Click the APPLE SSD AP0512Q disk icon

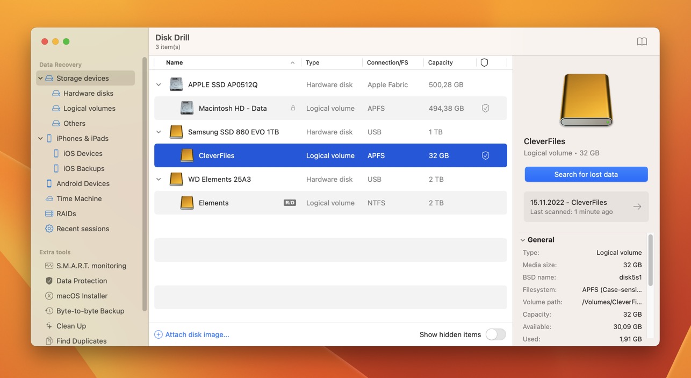pyautogui.click(x=176, y=84)
